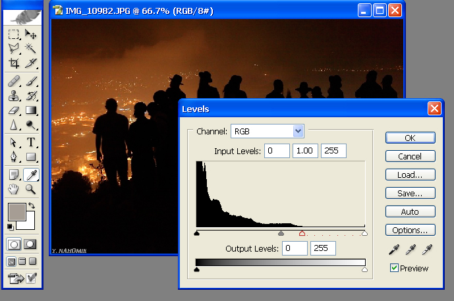This screenshot has width=454, height=301.
Task: Pick the Rectangle shape tool
Action: [30, 157]
